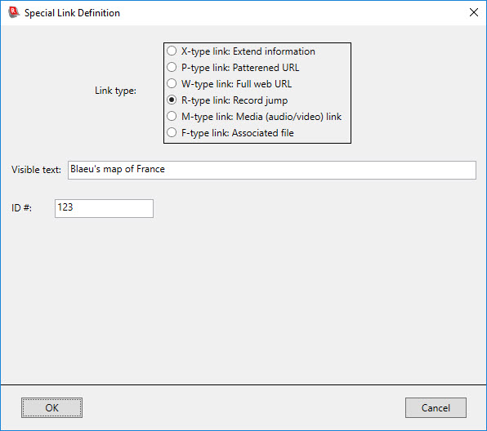Click the word 'Record jump' label text
The width and height of the screenshot is (487, 431).
261,100
